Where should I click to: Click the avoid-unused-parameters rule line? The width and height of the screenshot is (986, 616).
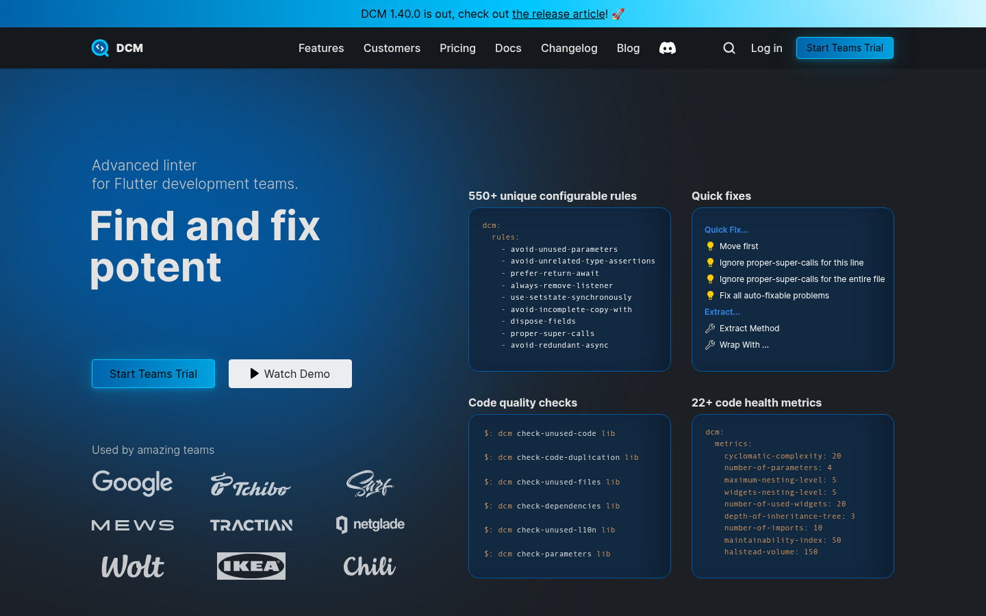pyautogui.click(x=559, y=249)
